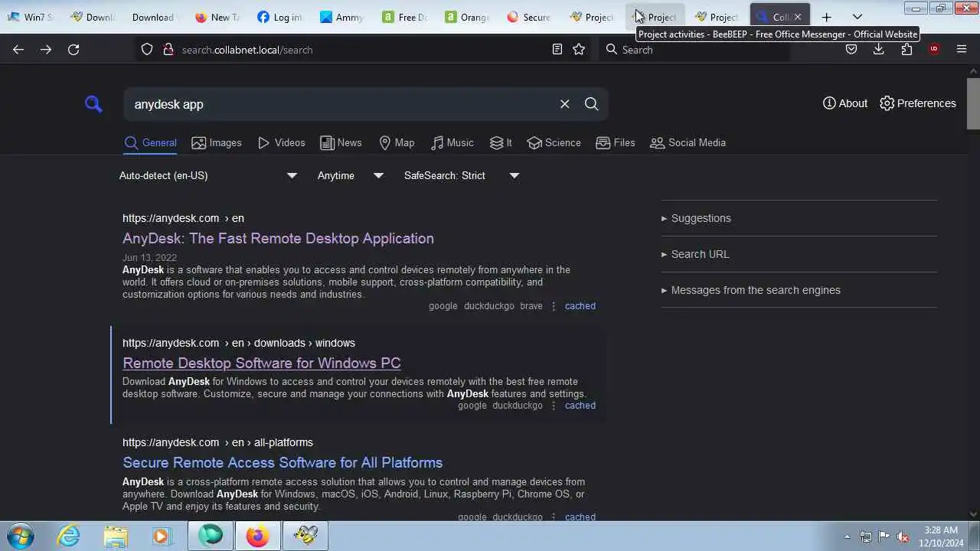The width and height of the screenshot is (980, 551).
Task: Open the Anytime time range dropdown
Action: [350, 175]
